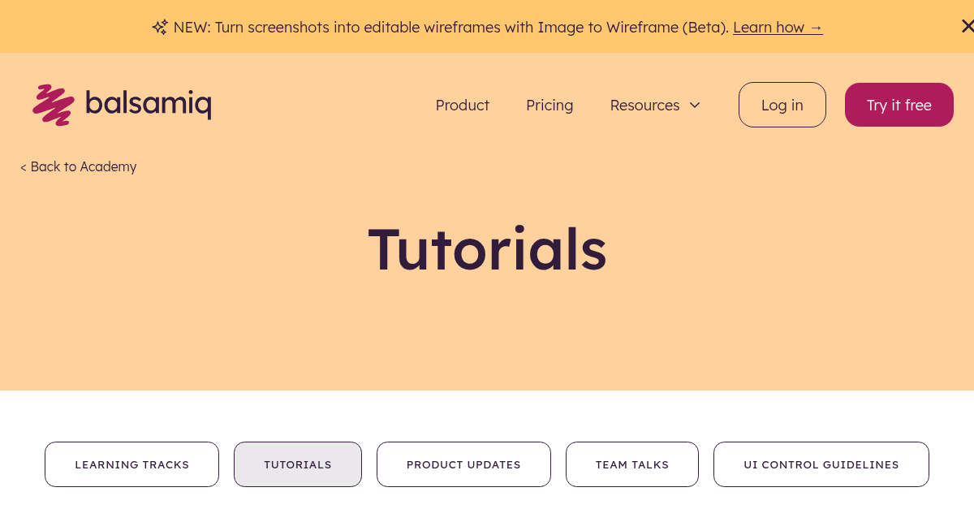View the TEAM TALKS section

coord(631,464)
